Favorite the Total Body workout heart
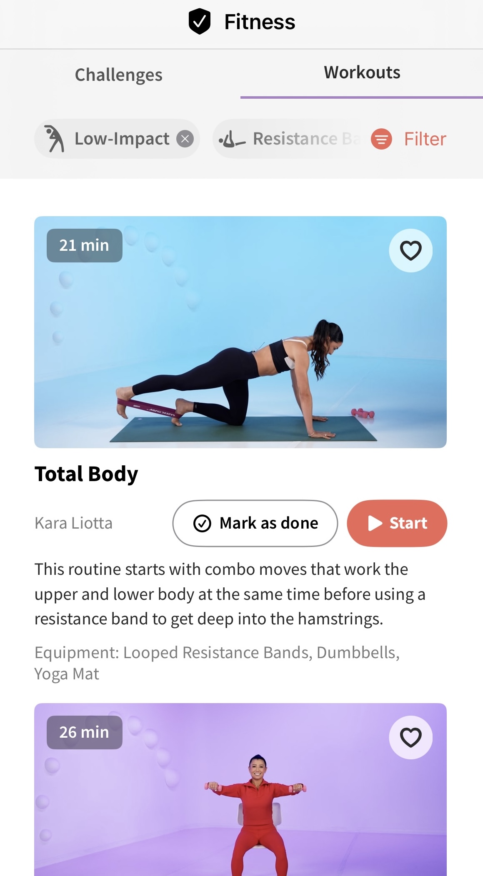 [x=411, y=250]
